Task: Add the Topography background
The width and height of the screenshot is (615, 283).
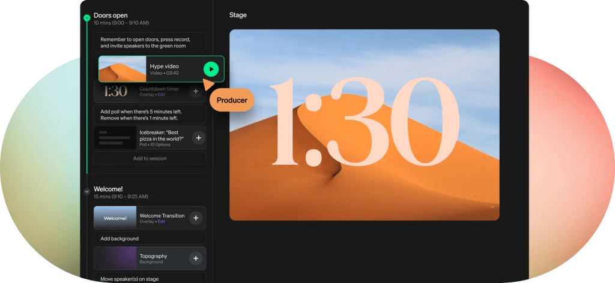Action: [x=196, y=258]
